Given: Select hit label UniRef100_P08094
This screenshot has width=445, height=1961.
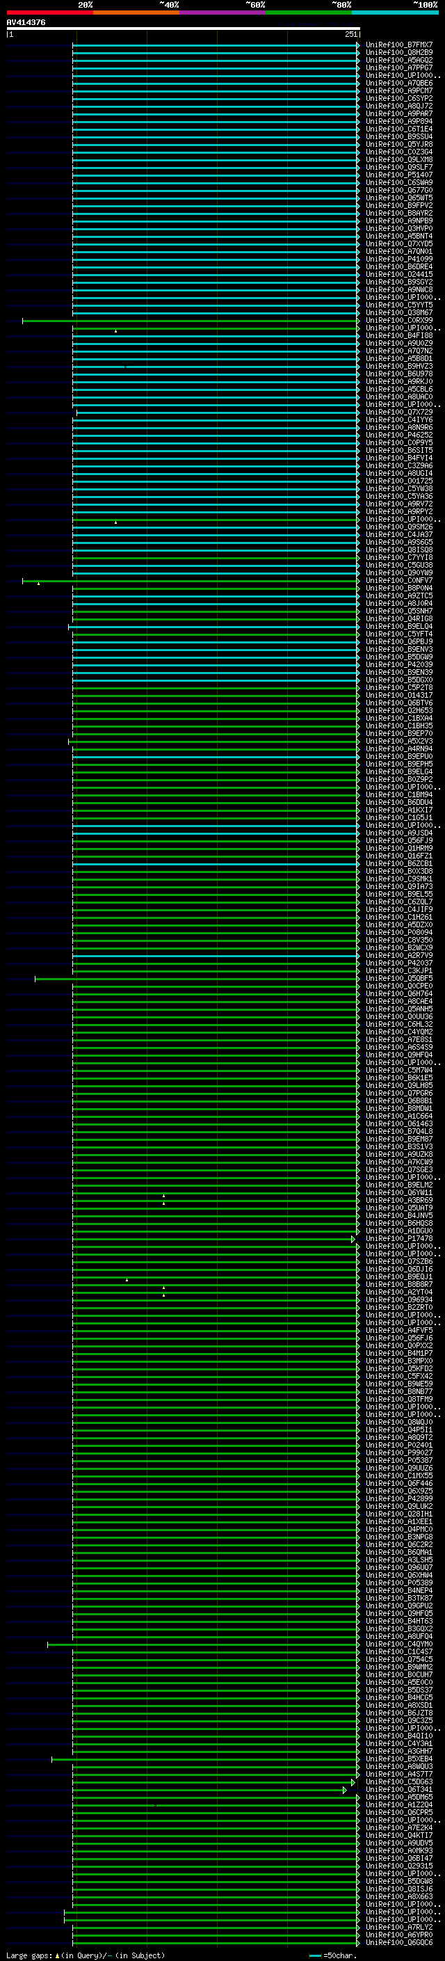Looking at the screenshot, I should tap(398, 933).
